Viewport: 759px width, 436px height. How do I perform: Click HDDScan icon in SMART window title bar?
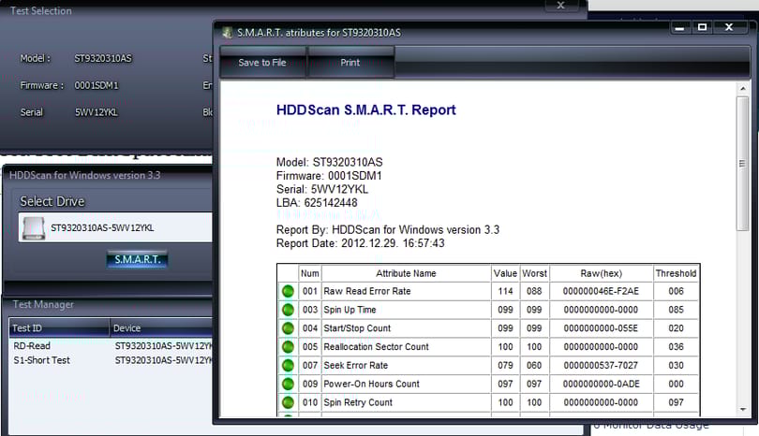tap(227, 33)
